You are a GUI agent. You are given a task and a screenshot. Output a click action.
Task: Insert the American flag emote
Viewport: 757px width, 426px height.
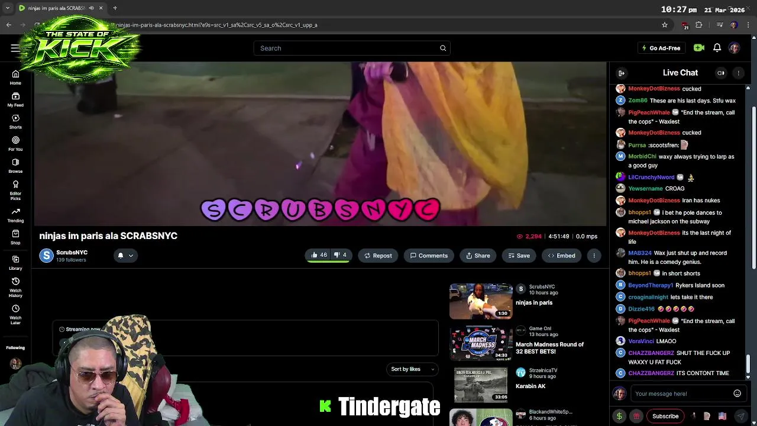click(x=722, y=416)
